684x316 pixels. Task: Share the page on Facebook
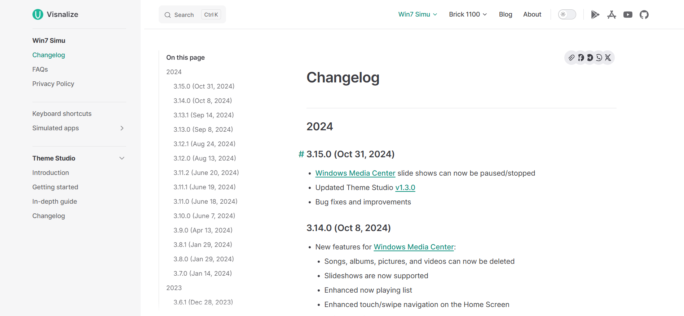pyautogui.click(x=581, y=58)
